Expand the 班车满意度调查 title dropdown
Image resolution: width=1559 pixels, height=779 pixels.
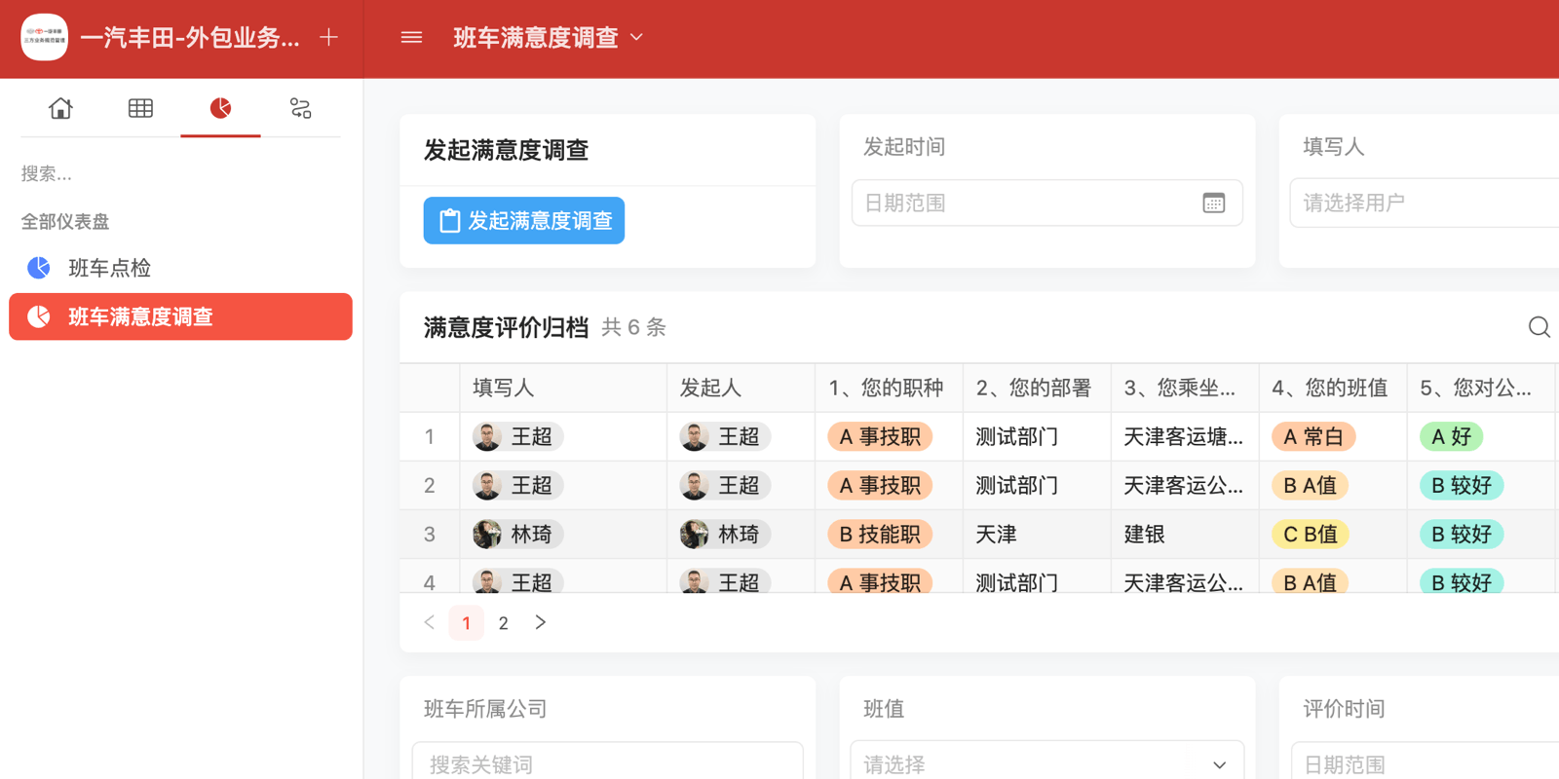637,38
